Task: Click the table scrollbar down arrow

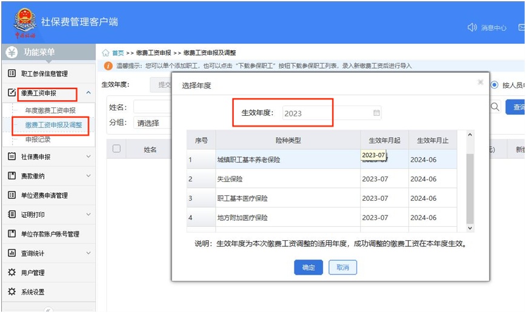Action: click(470, 228)
